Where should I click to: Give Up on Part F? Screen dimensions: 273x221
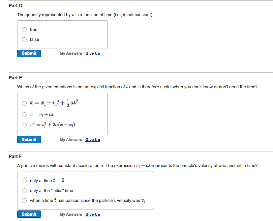[x=93, y=214]
